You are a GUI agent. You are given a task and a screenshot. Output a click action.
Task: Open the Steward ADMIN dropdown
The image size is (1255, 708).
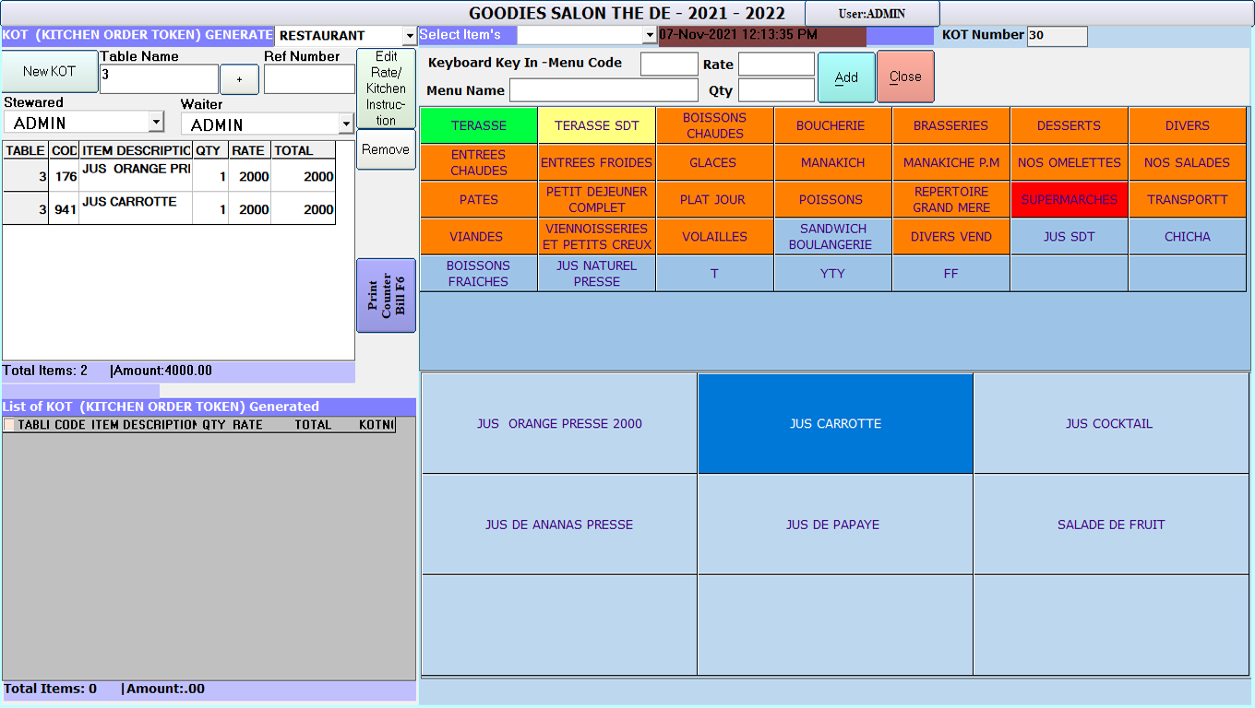click(156, 122)
